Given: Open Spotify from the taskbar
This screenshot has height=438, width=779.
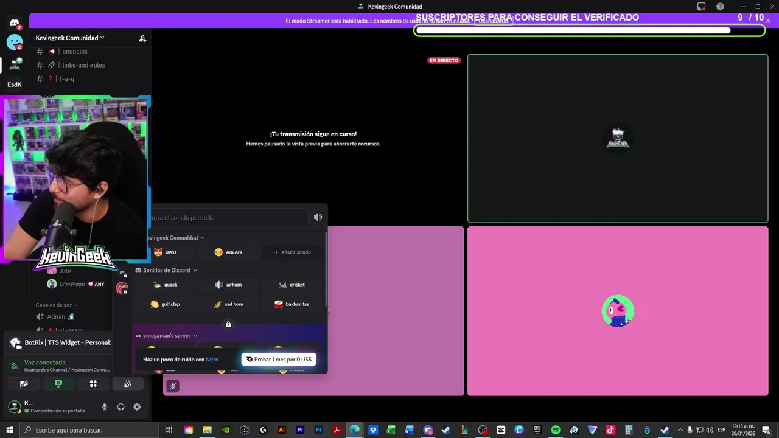Looking at the screenshot, I should (556, 430).
